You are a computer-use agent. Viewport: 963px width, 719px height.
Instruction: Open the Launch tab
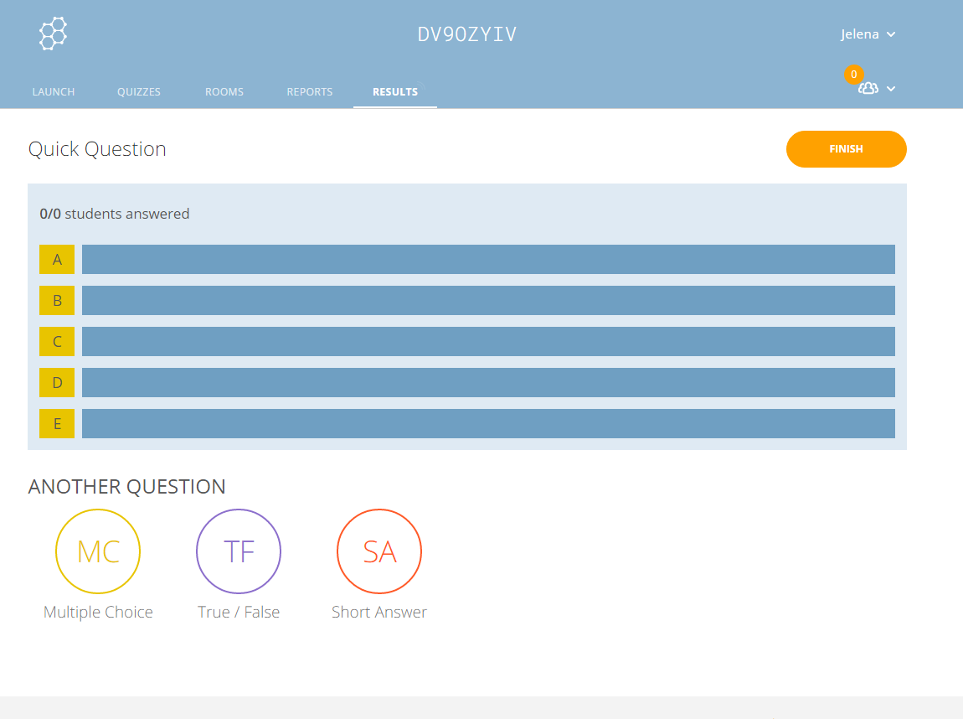54,92
